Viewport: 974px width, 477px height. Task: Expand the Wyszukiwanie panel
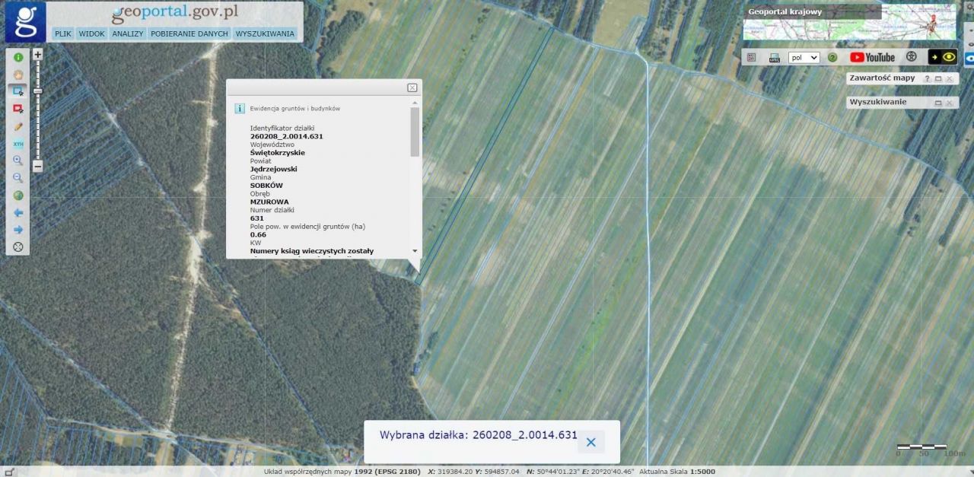click(x=938, y=103)
